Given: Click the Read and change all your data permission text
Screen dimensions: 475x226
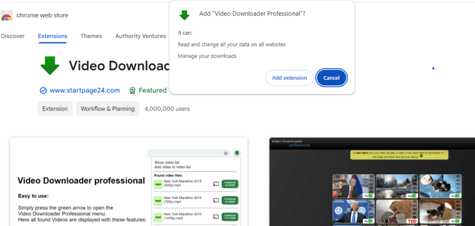Looking at the screenshot, I should click(x=232, y=45).
